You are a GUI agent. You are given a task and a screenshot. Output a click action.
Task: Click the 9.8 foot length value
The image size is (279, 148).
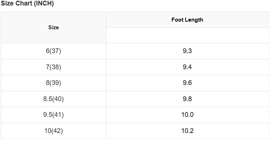tap(187, 99)
